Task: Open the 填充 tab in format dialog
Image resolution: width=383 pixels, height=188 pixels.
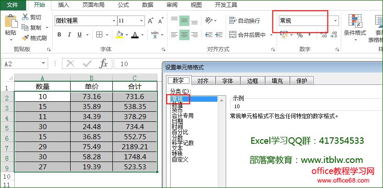Action: (x=277, y=81)
